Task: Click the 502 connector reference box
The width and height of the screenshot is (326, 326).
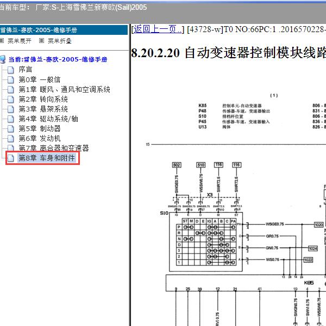Action: pos(177,165)
